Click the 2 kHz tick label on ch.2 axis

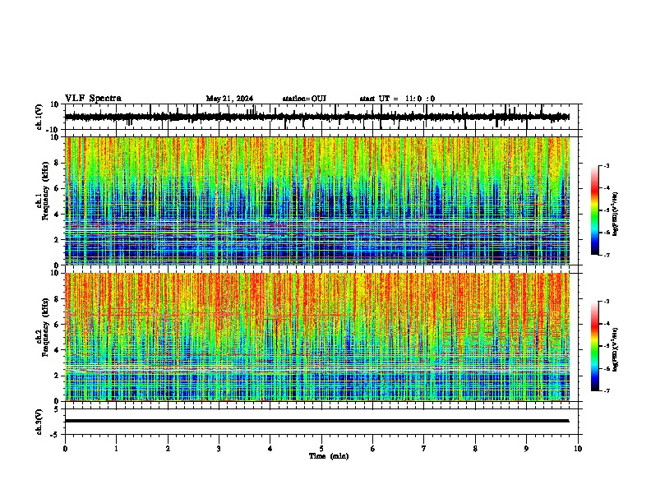pyautogui.click(x=58, y=376)
